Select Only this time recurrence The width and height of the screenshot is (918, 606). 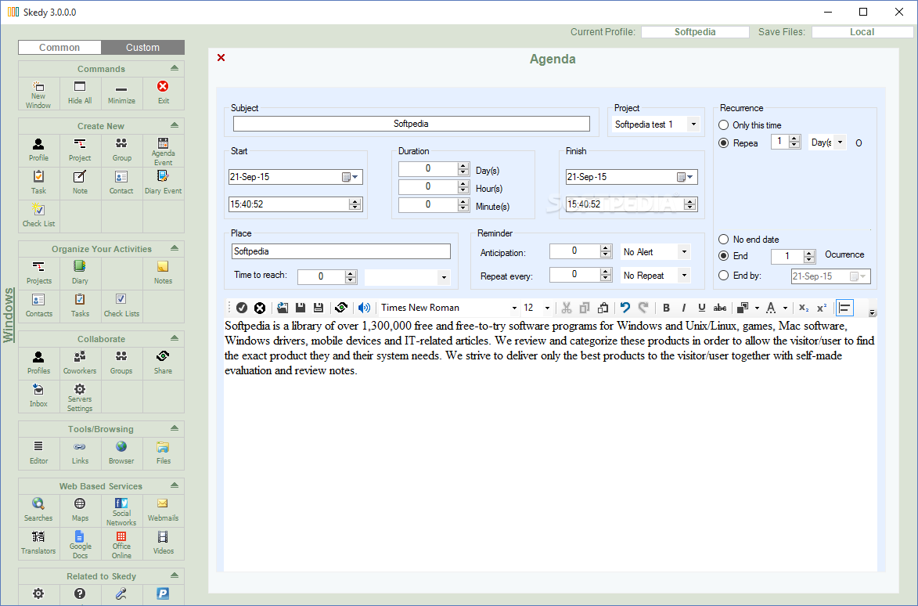(x=724, y=125)
